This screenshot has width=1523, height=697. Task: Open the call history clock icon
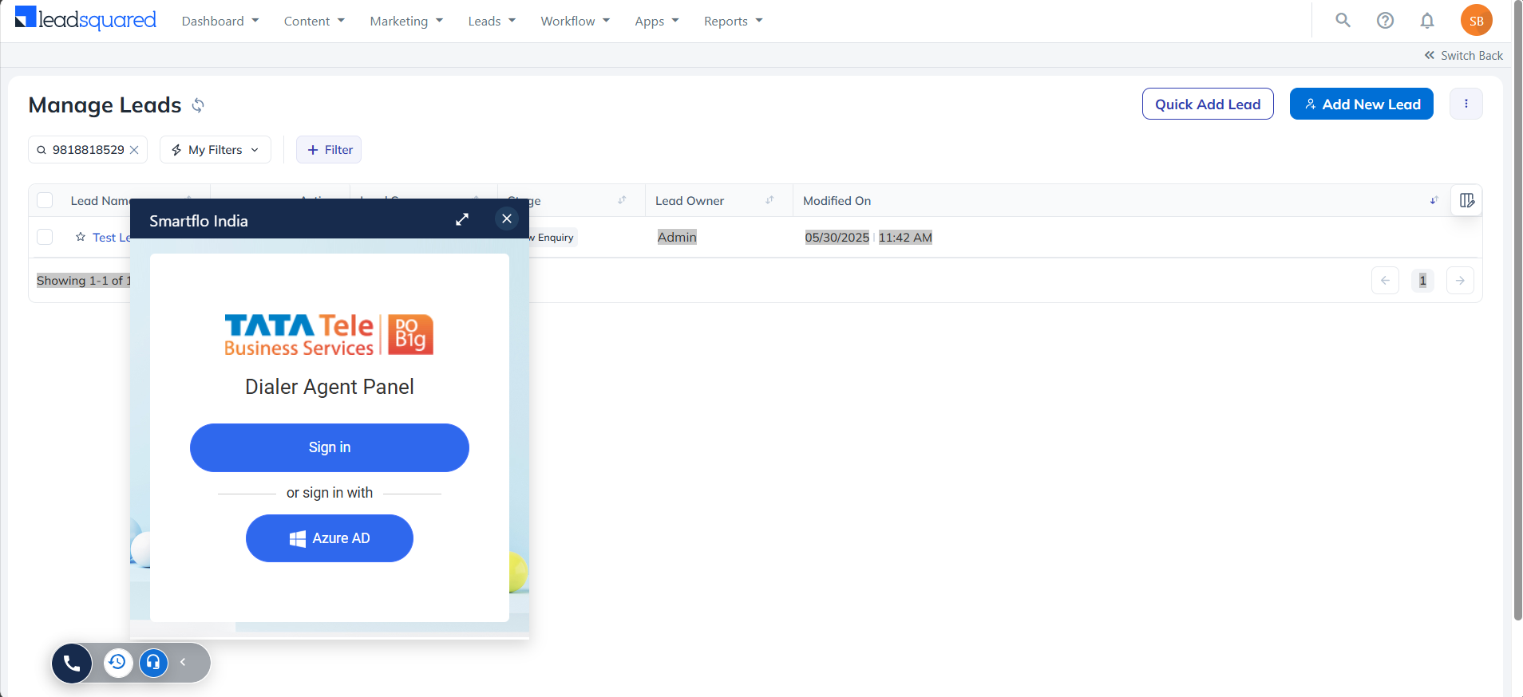click(117, 662)
